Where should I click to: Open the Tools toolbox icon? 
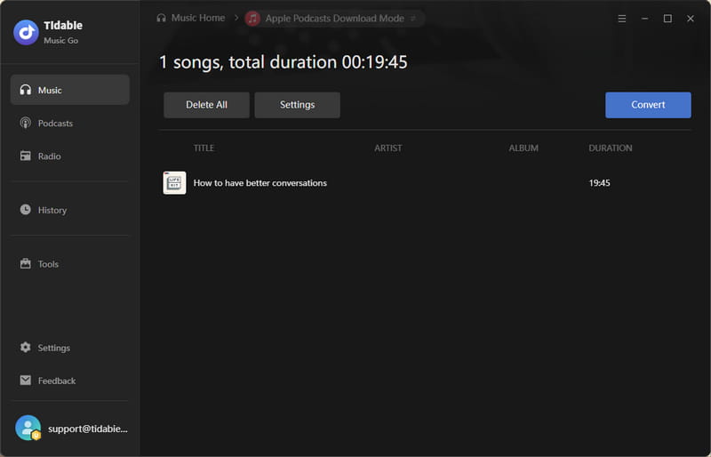(x=26, y=263)
